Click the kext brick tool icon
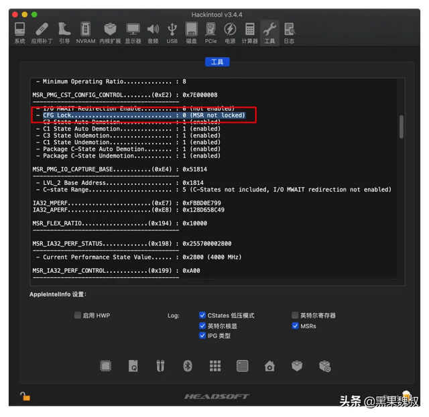Screen dimensions: 429x417 [297, 366]
